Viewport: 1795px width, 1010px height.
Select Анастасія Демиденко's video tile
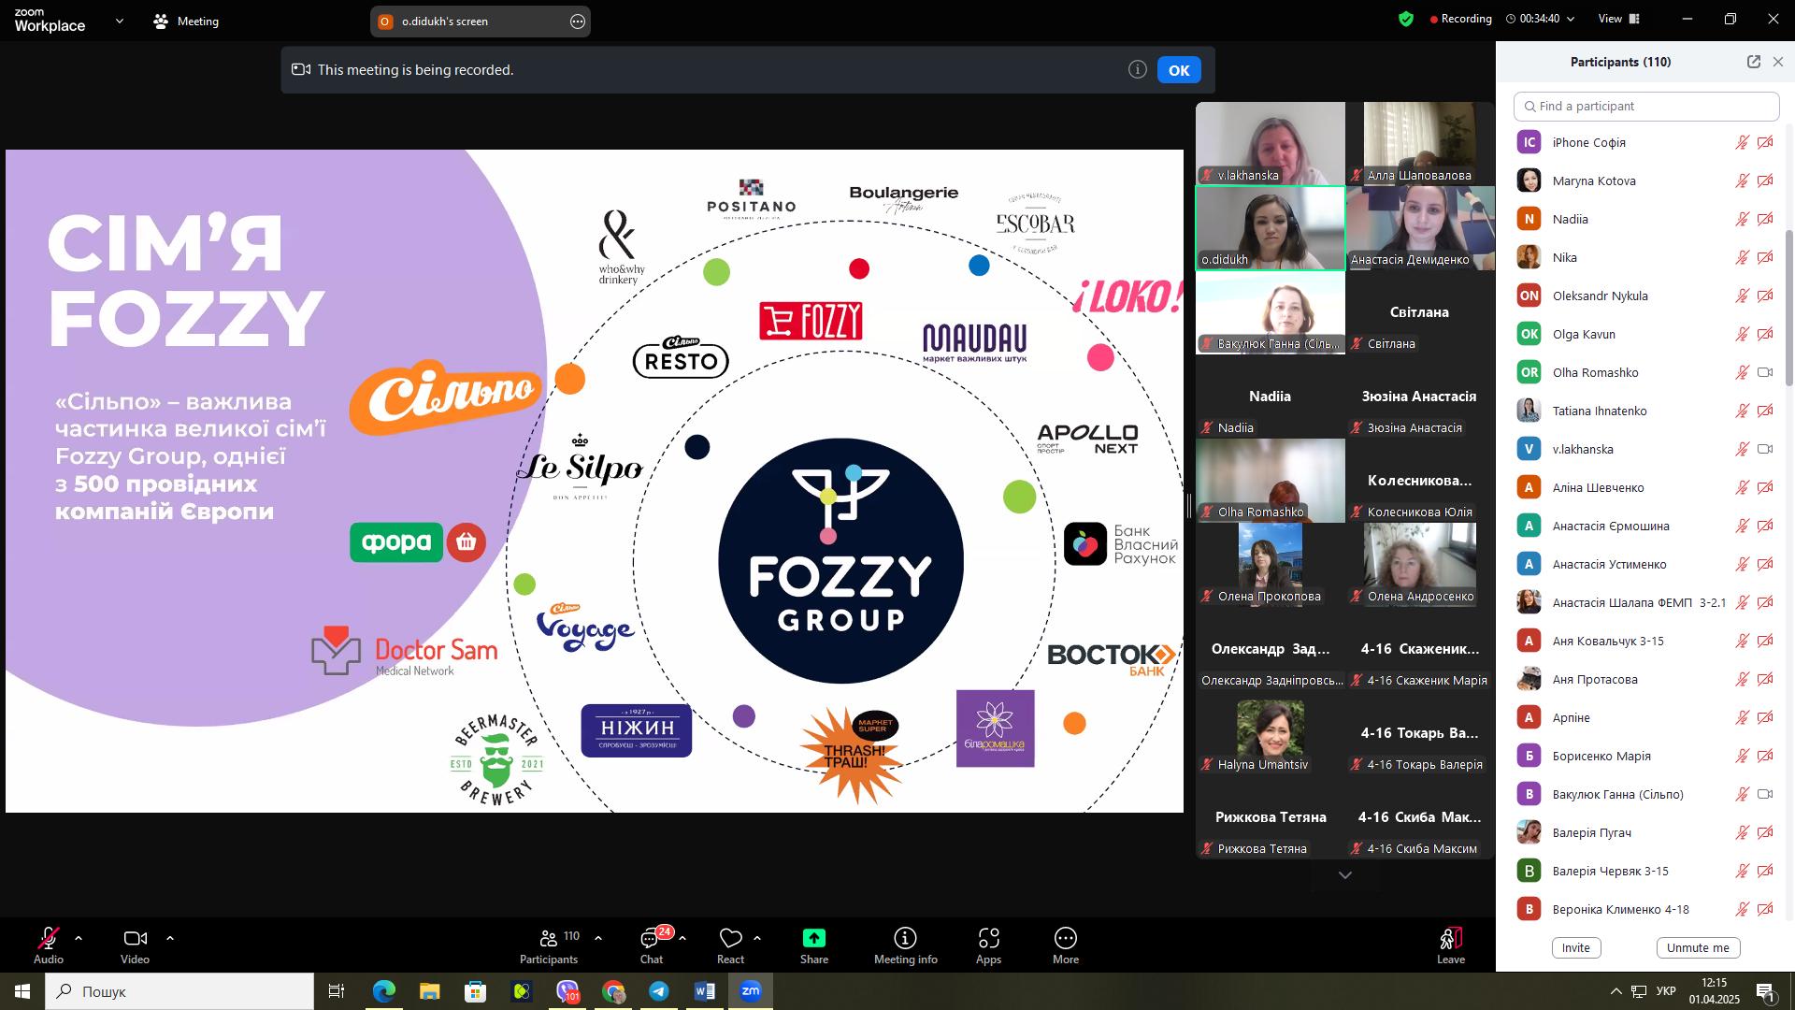pyautogui.click(x=1420, y=228)
